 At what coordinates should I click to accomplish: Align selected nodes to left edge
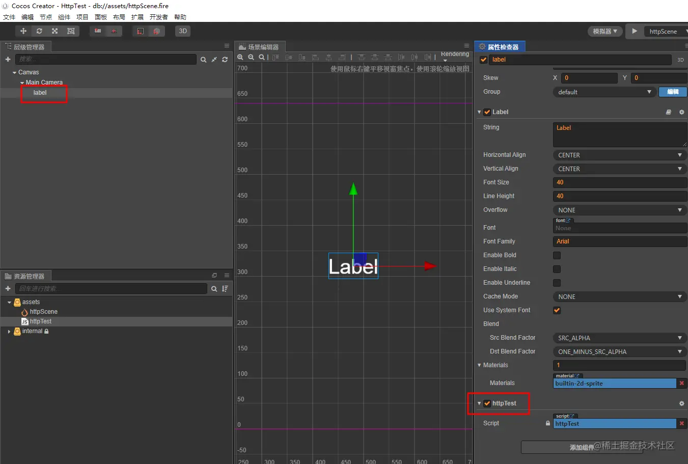click(315, 58)
